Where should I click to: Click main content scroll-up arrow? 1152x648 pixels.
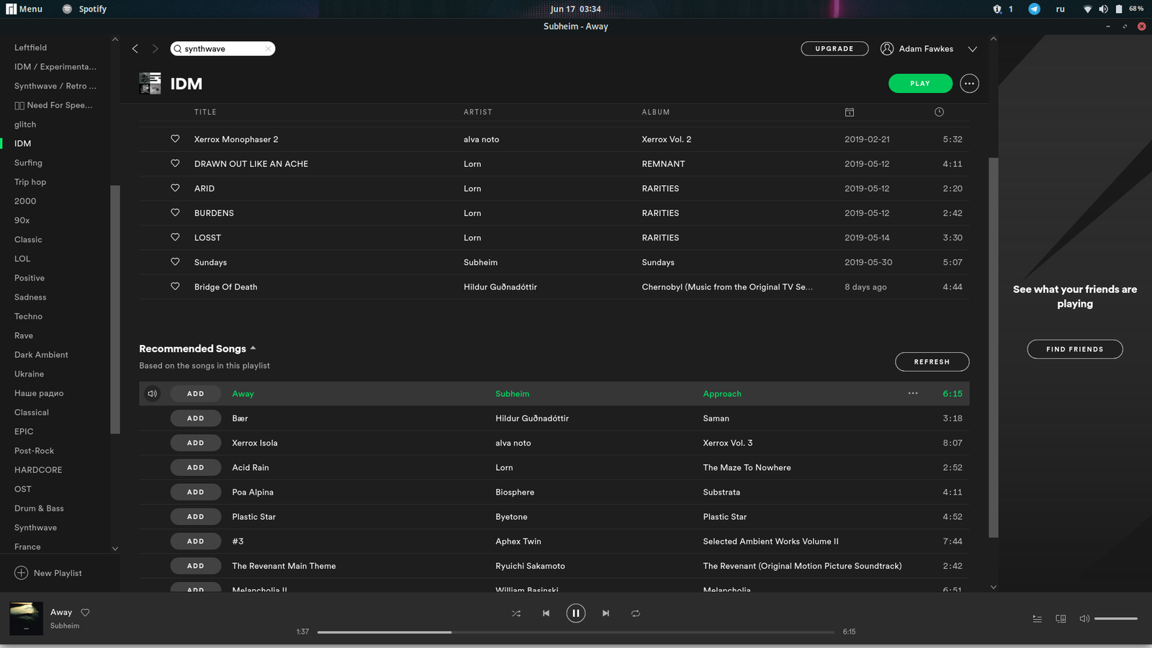point(994,39)
